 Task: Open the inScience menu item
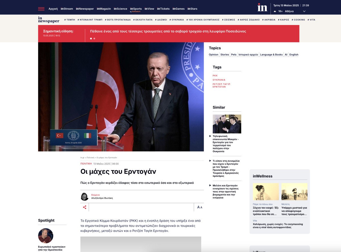click(x=120, y=9)
